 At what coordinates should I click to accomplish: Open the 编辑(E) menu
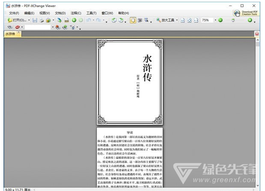29,13
